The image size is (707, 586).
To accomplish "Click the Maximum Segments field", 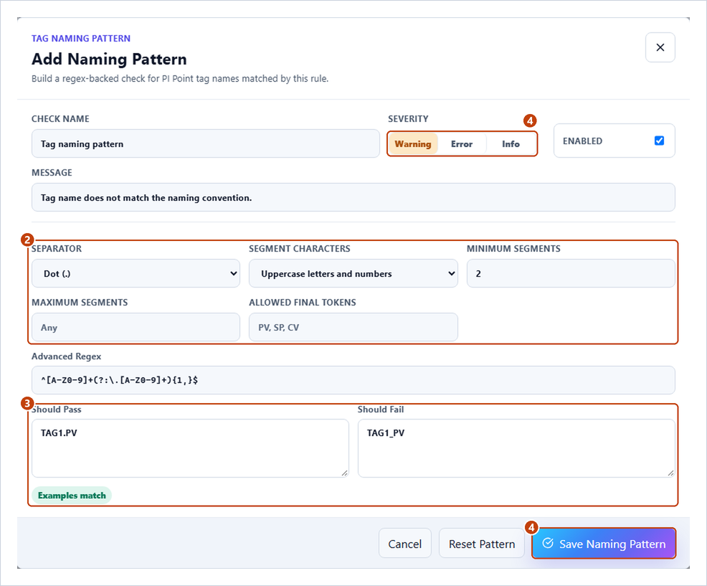I will tap(136, 327).
